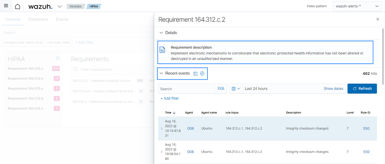Open the 164.312.d requirement card

(108, 102)
